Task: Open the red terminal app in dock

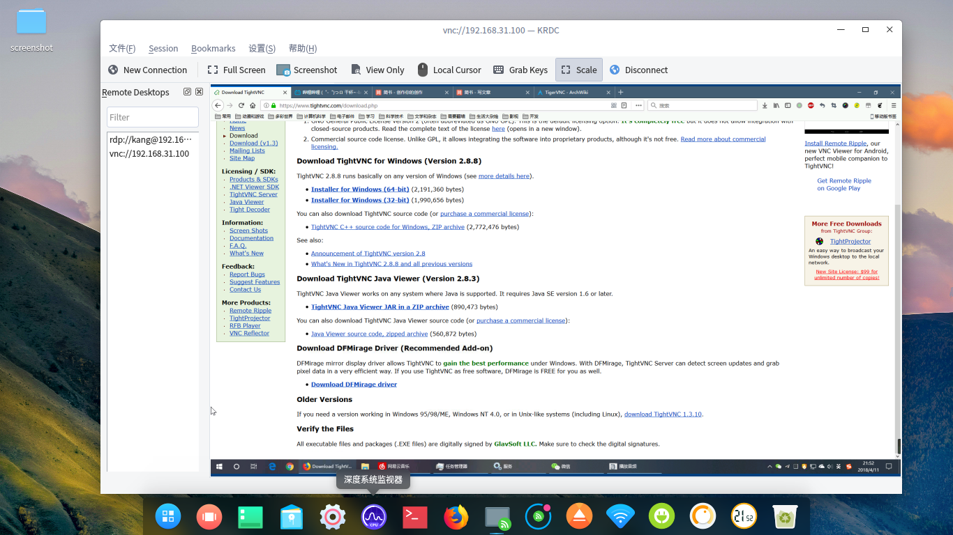Action: [x=415, y=516]
